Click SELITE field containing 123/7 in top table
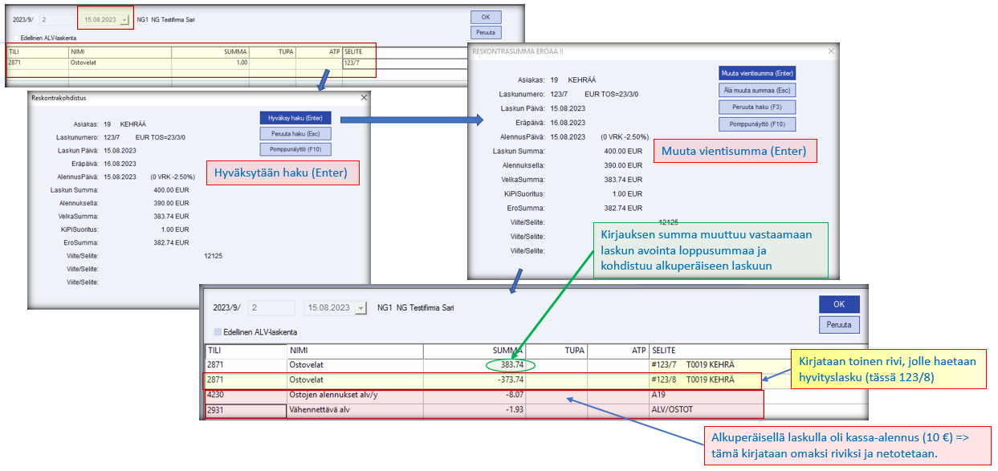 coord(358,62)
